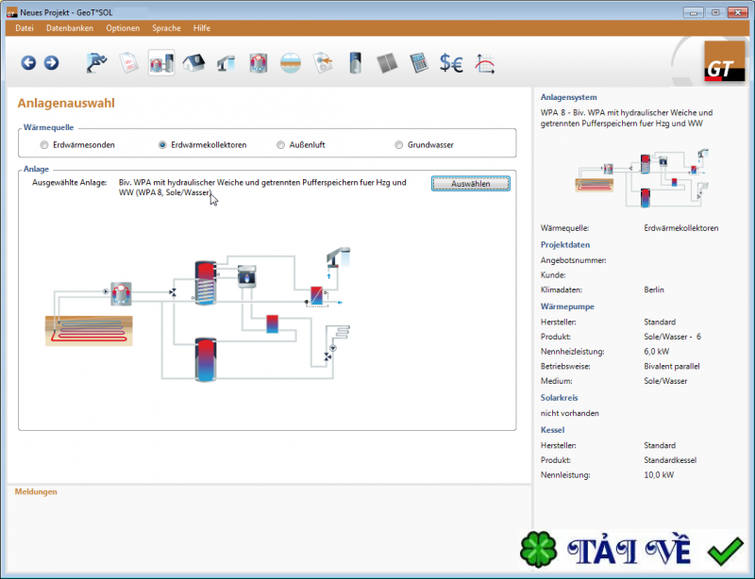Open the solar collector panel icon

tap(387, 63)
